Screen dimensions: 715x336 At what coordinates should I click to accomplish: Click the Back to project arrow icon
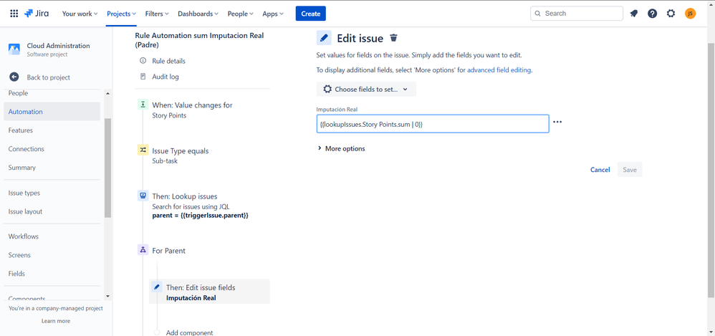pyautogui.click(x=14, y=77)
